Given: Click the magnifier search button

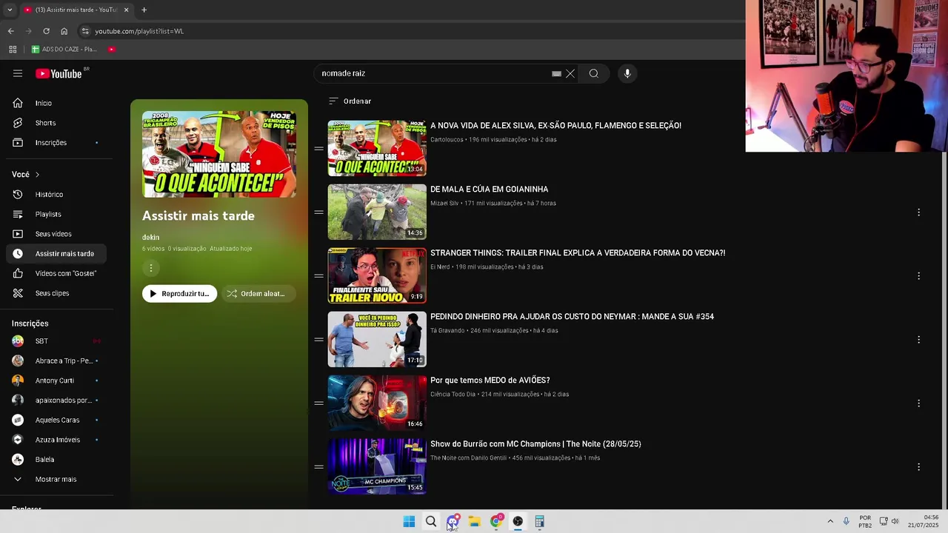Looking at the screenshot, I should pos(593,73).
